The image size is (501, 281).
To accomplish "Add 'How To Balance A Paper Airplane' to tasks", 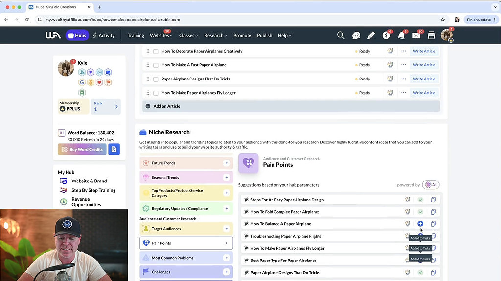I will [420, 224].
